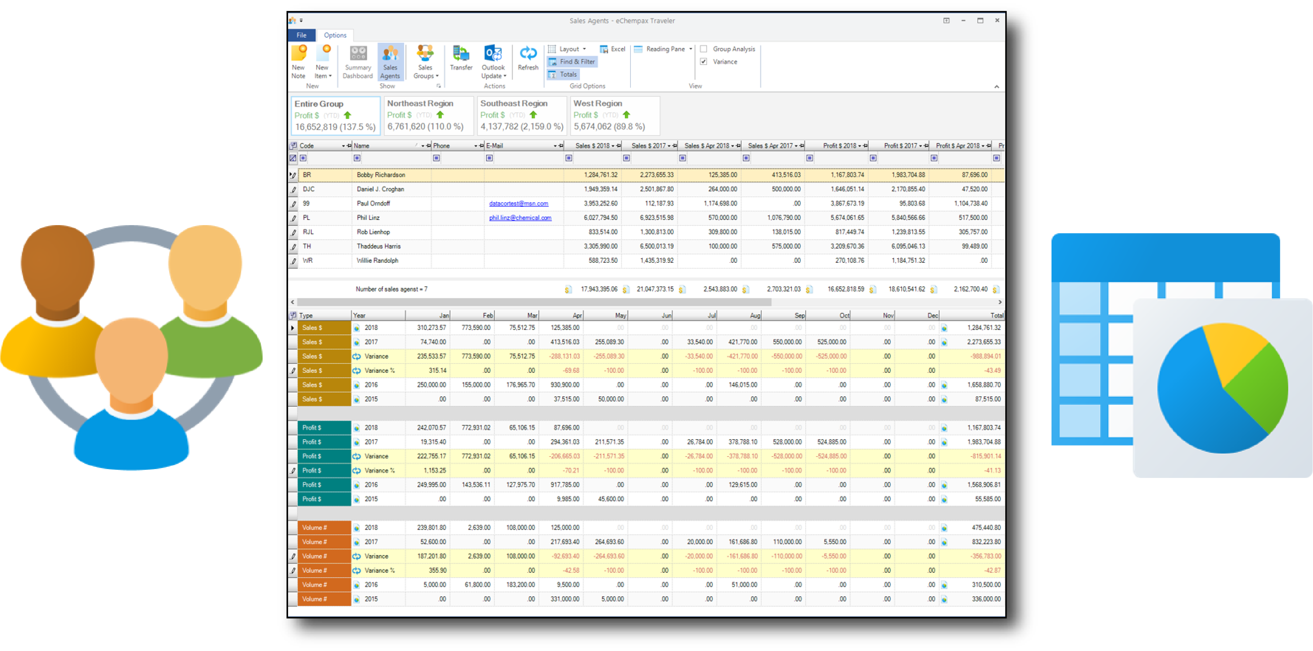The height and width of the screenshot is (651, 1313).
Task: Open the E-Mail column filter dropdown
Action: [555, 146]
